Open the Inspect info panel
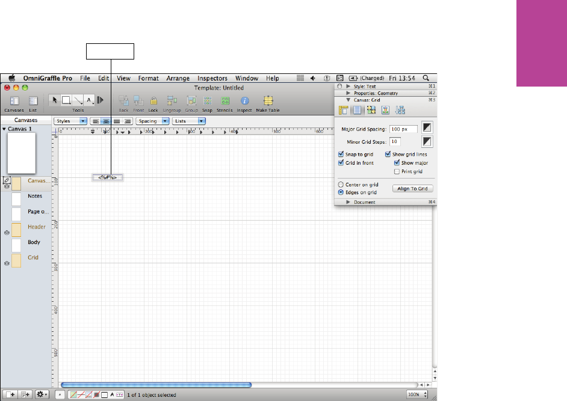The image size is (567, 401). click(244, 101)
